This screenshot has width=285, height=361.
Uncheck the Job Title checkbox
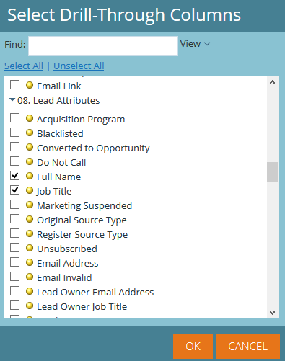coord(14,190)
